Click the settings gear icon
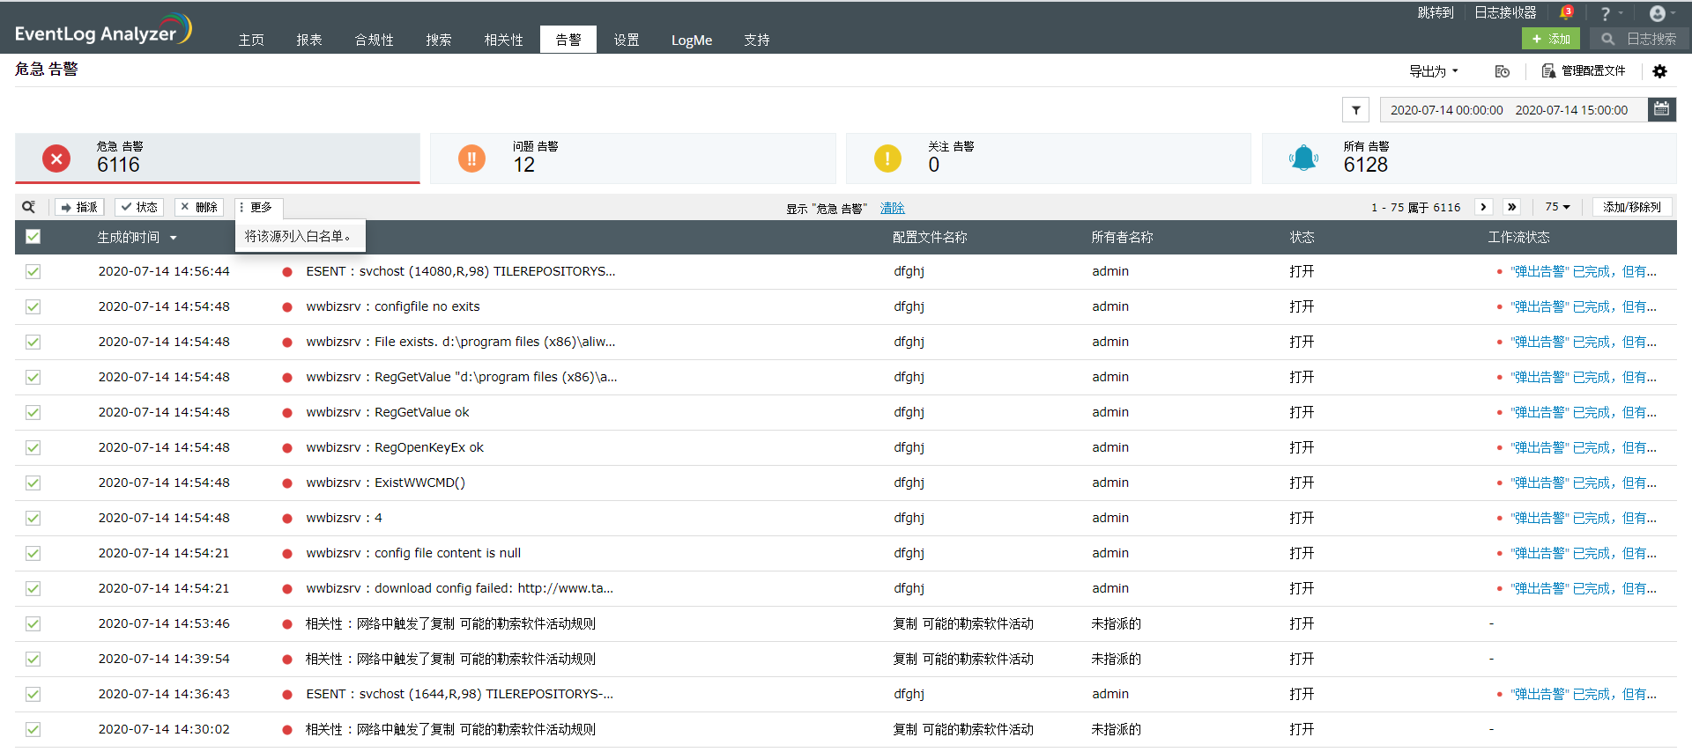Viewport: 1692px width, 752px height. pos(1659,71)
